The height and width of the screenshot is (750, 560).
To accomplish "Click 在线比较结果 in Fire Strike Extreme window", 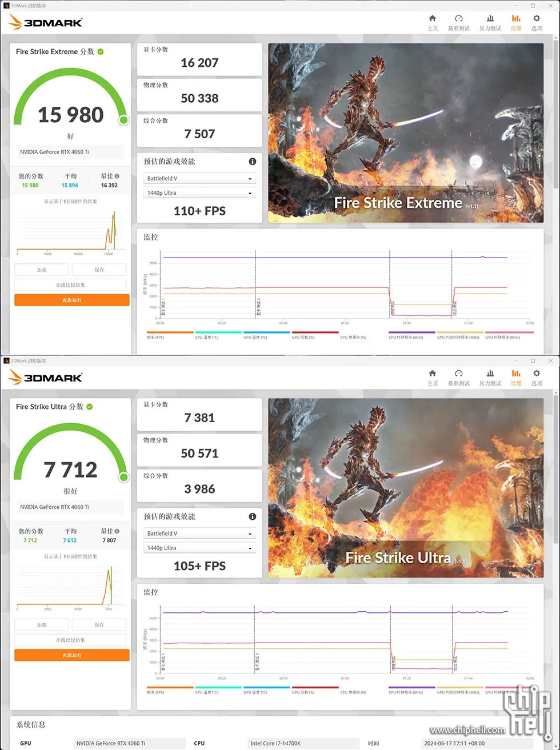I will tap(70, 285).
